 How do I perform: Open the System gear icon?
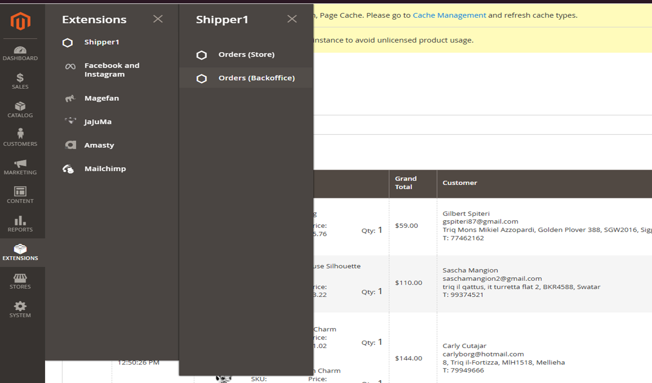tap(20, 306)
